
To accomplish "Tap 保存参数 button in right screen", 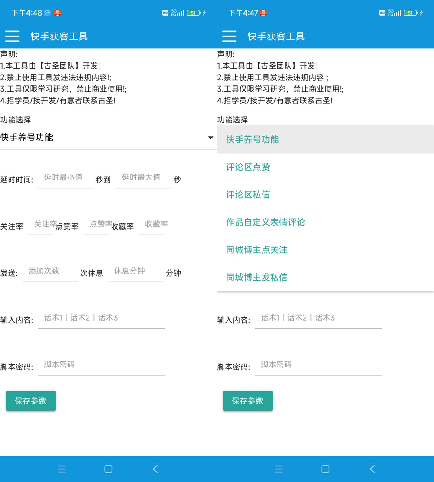I will 248,401.
